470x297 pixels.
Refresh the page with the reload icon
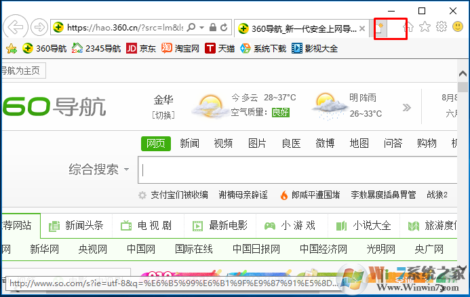pos(224,28)
